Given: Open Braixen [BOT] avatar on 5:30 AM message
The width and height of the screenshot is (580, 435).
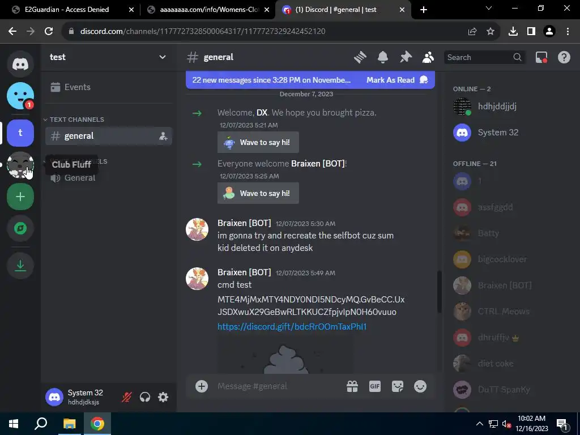Looking at the screenshot, I should pyautogui.click(x=197, y=229).
